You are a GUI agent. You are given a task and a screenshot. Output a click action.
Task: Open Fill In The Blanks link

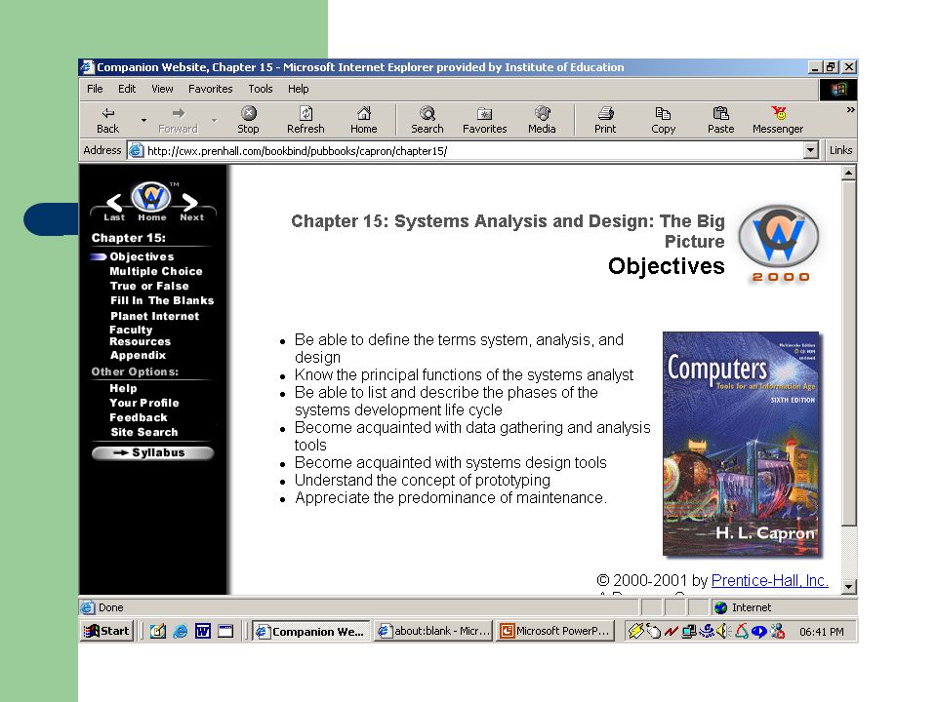point(162,301)
